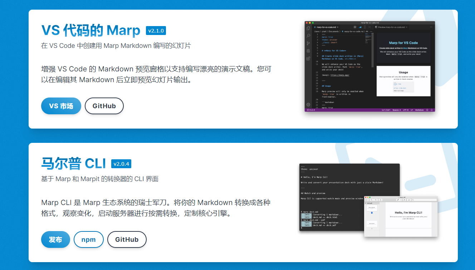Viewport: 475px width, 270px height.
Task: Click the VS 代码的 Marp heading
Action: [x=91, y=30]
